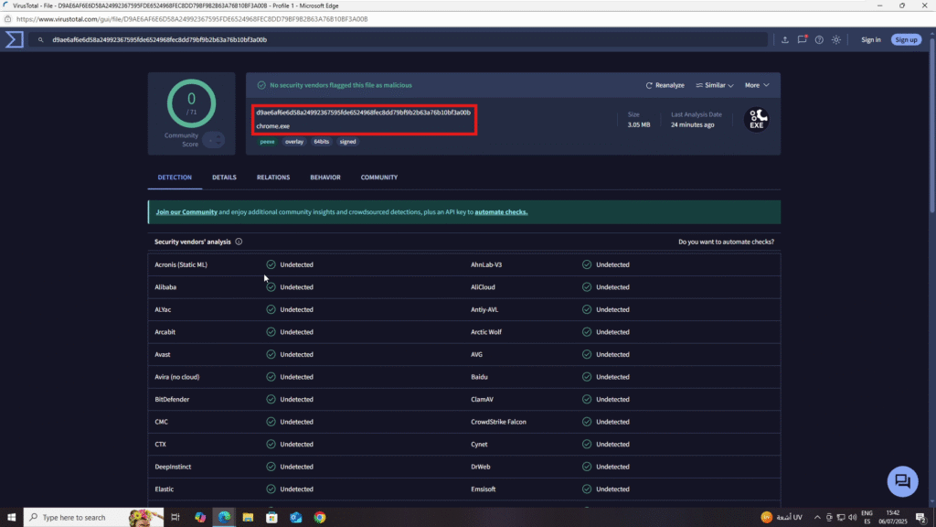Open Outlook from the taskbar
The height and width of the screenshot is (527, 936).
(x=295, y=518)
